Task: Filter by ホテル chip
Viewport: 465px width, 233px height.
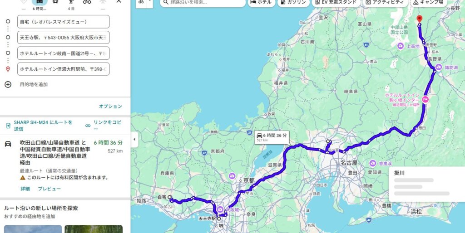Action: pyautogui.click(x=261, y=2)
